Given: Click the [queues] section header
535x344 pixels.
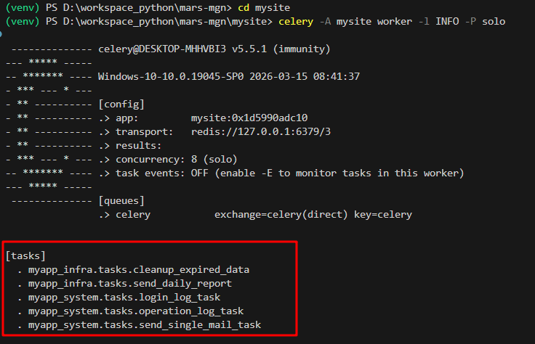Looking at the screenshot, I should click(x=121, y=200).
